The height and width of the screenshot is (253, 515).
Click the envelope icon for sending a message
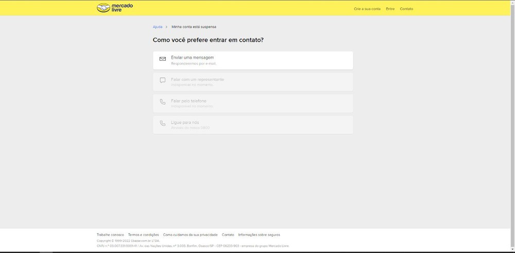pyautogui.click(x=163, y=59)
